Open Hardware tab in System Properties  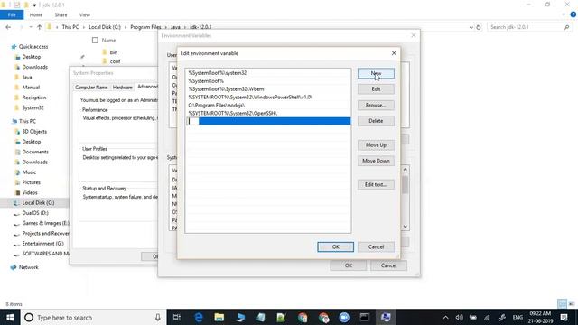[123, 88]
